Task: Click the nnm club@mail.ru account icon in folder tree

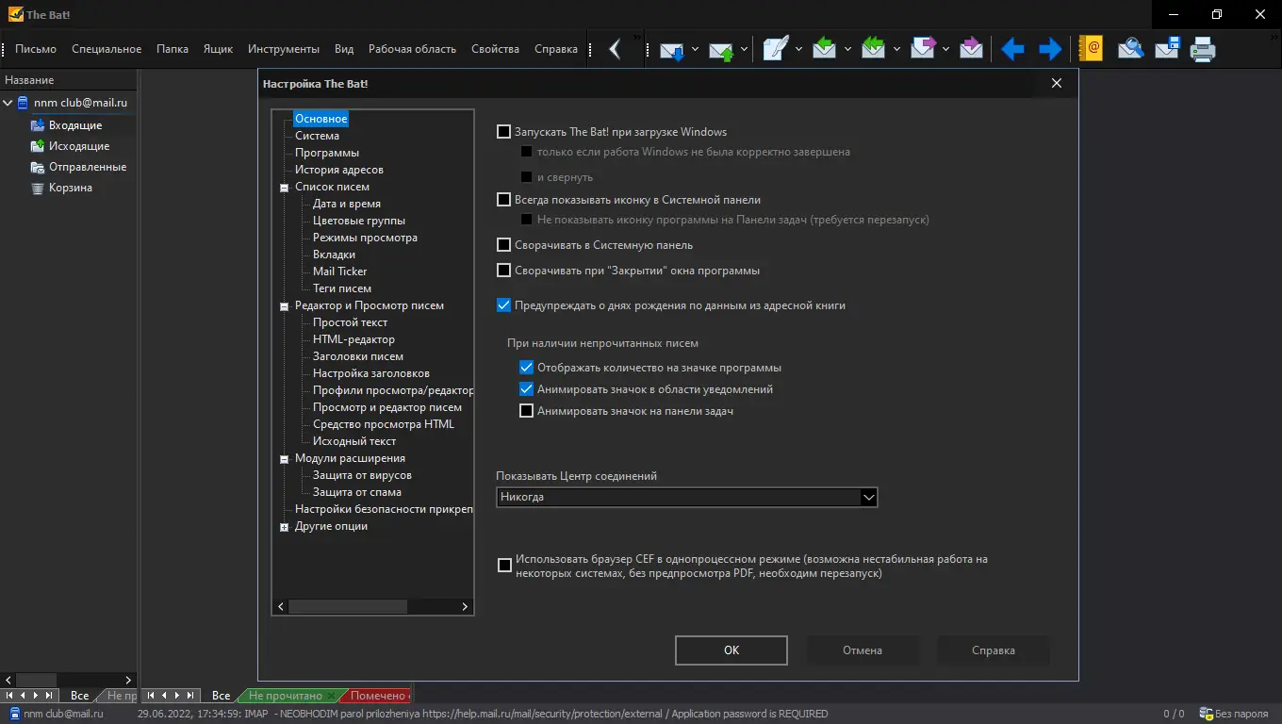Action: pyautogui.click(x=23, y=103)
